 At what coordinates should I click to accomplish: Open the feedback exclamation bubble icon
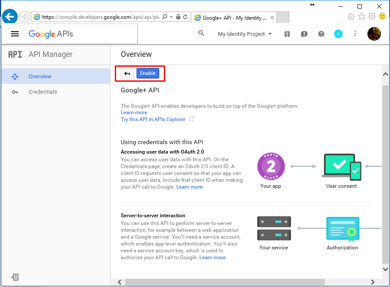point(304,34)
